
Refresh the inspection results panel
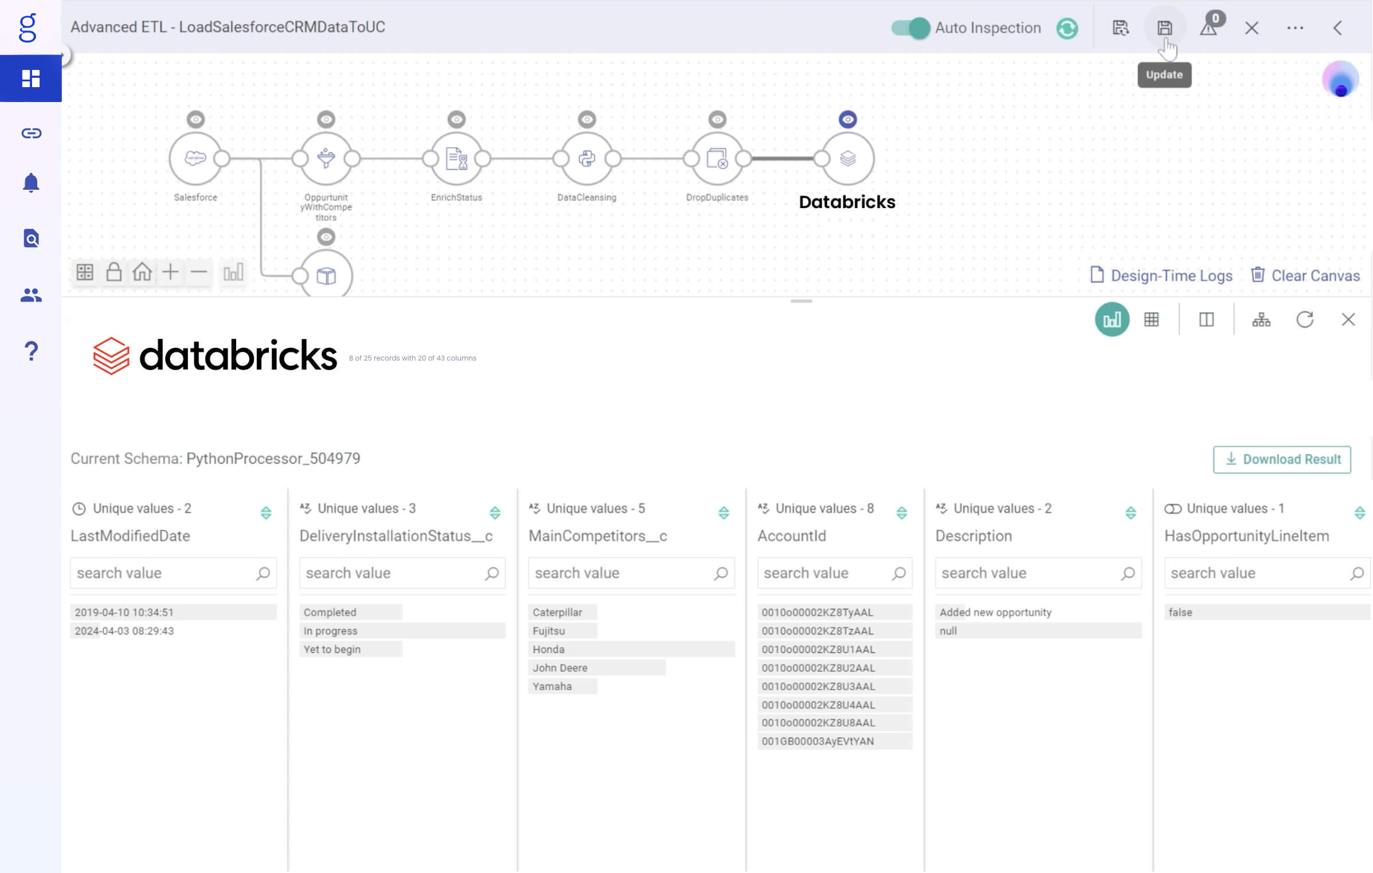pos(1304,319)
